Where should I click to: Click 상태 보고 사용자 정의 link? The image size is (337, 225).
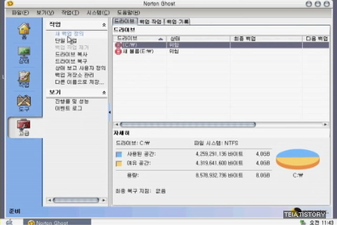80,68
